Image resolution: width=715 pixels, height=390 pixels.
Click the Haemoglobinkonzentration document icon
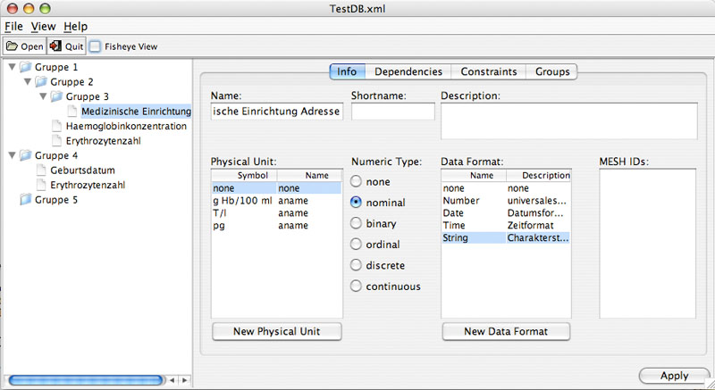click(56, 126)
